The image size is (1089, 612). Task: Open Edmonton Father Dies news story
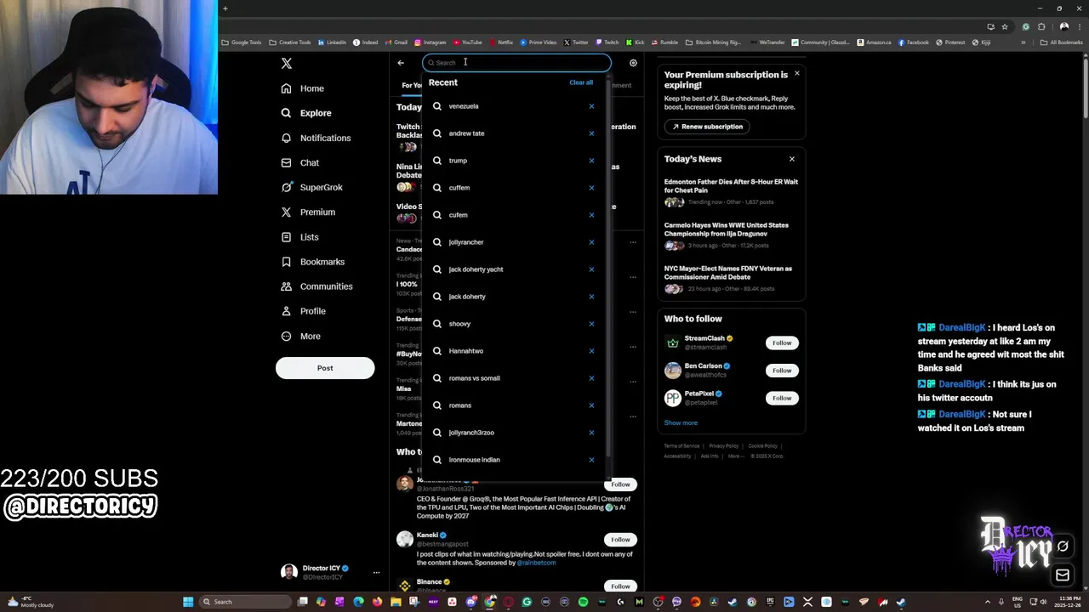731,192
